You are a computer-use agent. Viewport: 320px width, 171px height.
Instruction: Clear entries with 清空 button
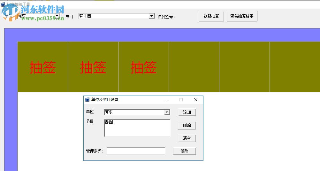tap(187, 138)
